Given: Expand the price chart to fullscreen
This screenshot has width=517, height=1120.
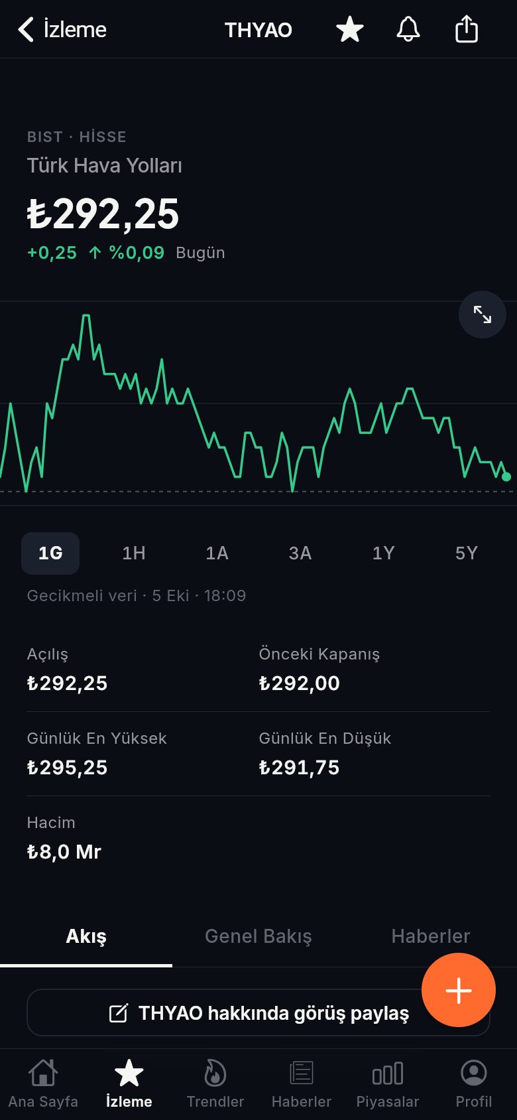Looking at the screenshot, I should 483,315.
